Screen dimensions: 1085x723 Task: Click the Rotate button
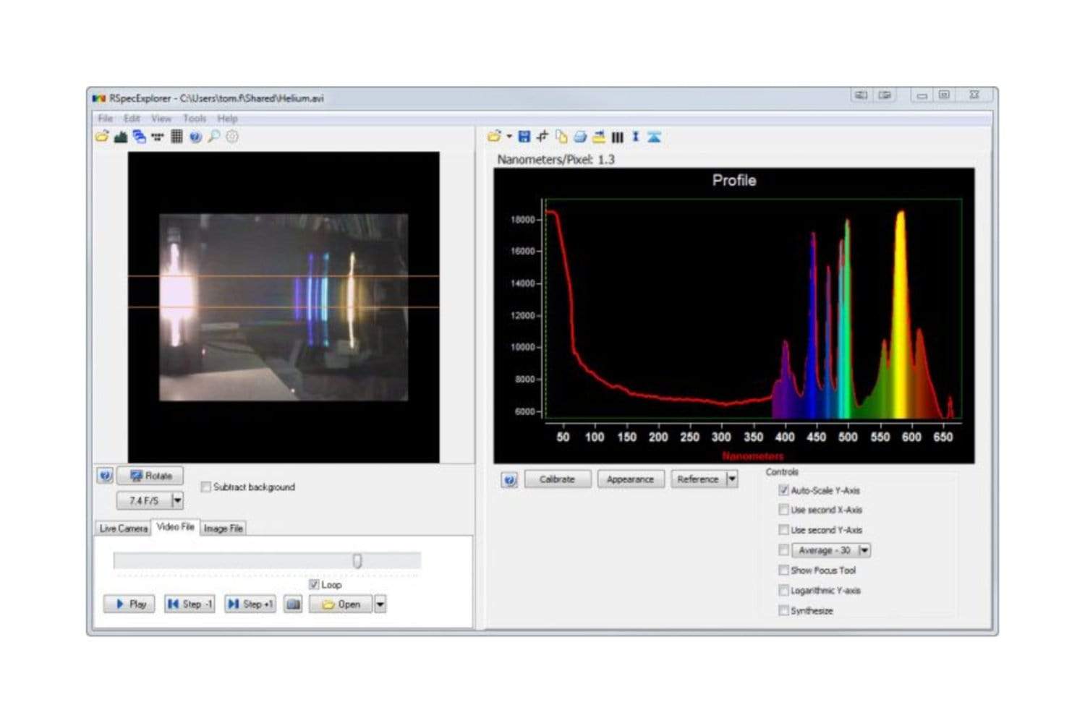(150, 476)
